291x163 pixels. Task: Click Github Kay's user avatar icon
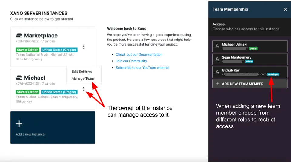click(x=217, y=72)
